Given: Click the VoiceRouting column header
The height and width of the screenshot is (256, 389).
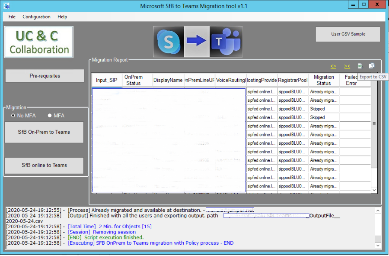Looking at the screenshot, I should 231,80.
